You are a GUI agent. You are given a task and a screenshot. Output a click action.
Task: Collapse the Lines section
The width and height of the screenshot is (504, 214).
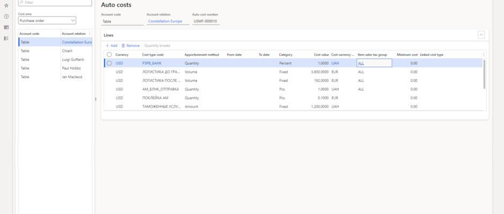pos(481,35)
